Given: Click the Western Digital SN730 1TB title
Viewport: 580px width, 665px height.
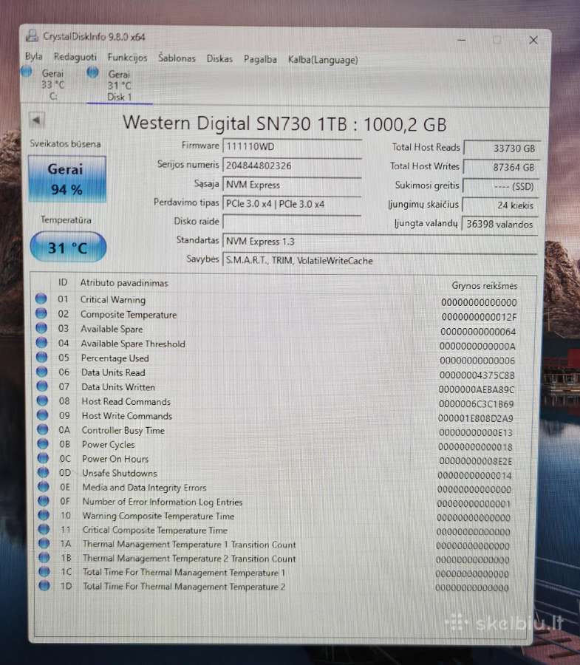Looking at the screenshot, I should [x=284, y=124].
